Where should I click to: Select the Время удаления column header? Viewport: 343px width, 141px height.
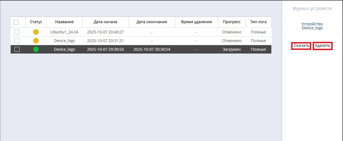point(196,22)
